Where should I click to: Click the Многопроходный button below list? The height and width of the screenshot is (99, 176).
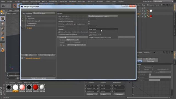point(47,55)
